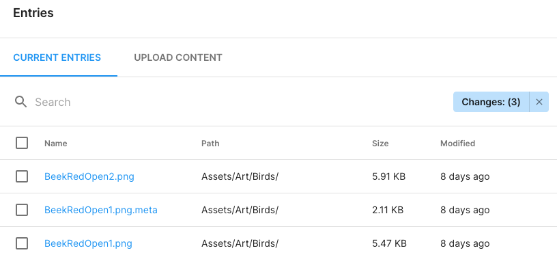Open the BeekRedOpen2.png entry link

click(89, 176)
